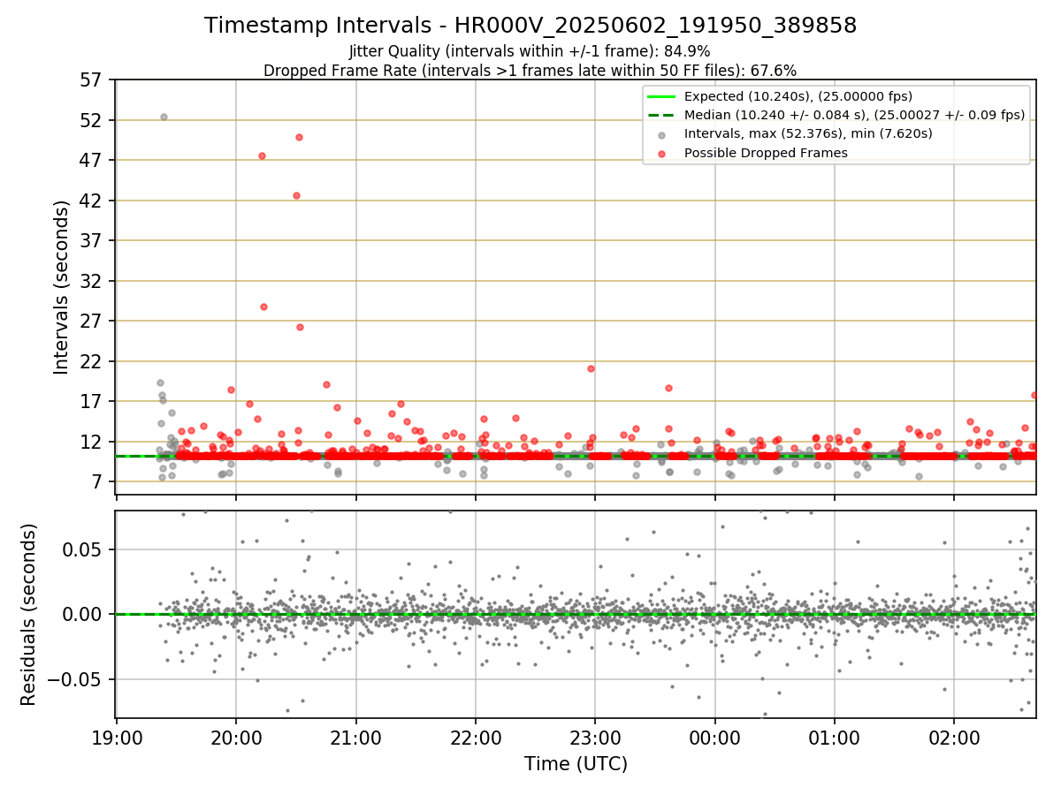Click the Time (UTC) axis label

pos(576,763)
